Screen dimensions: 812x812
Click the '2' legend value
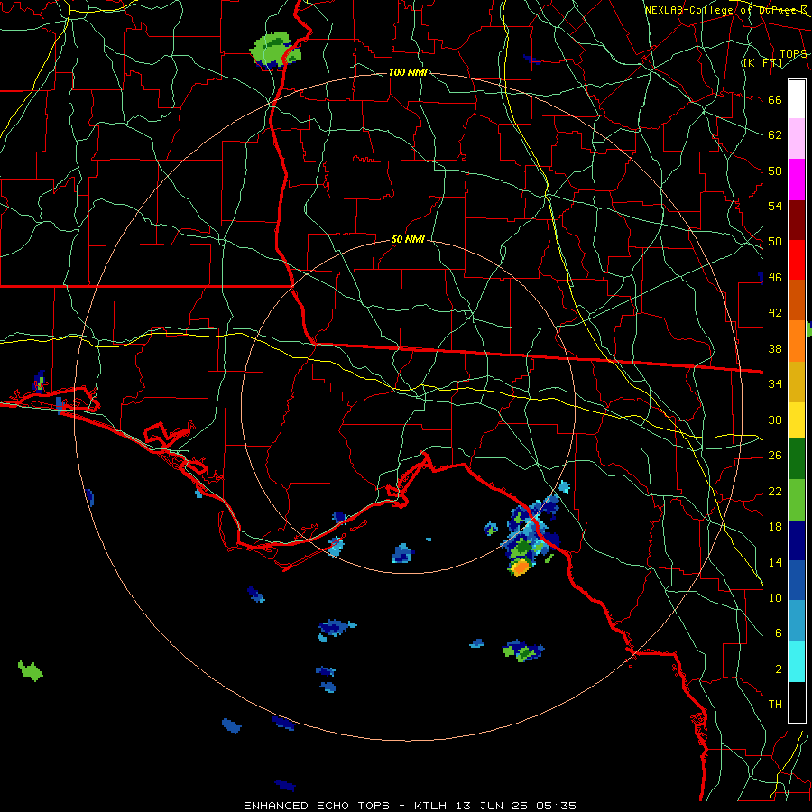[x=778, y=669]
